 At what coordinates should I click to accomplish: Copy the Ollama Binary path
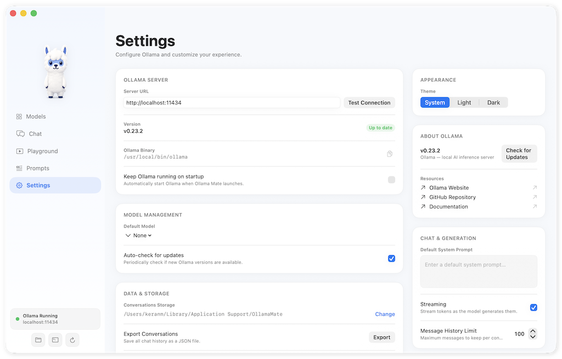390,154
